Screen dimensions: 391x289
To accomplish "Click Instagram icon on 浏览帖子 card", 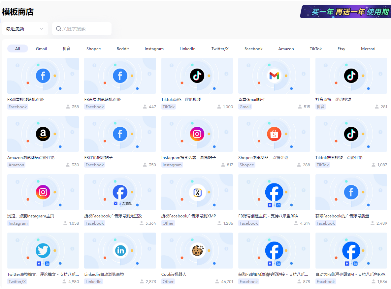I will click(197, 134).
